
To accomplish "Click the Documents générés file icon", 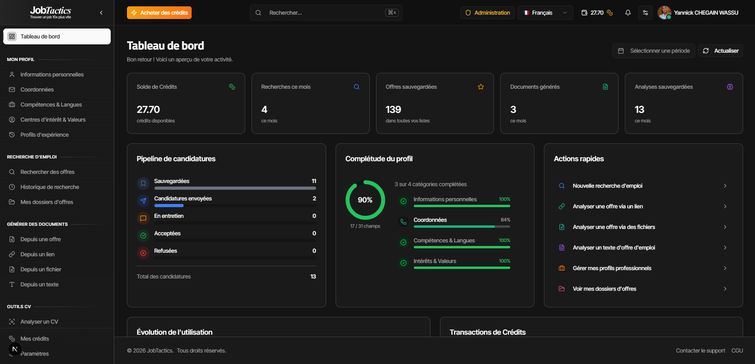I will click(605, 87).
